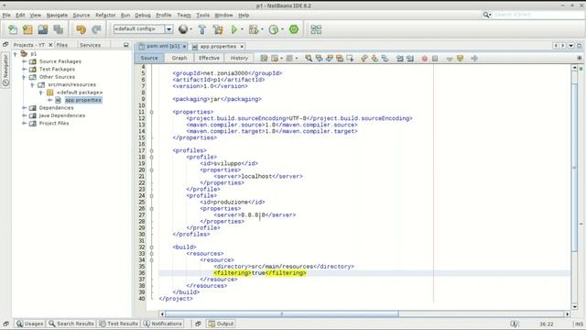Expand the Java Dependencies node
This screenshot has height=330, width=586.
tap(24, 115)
